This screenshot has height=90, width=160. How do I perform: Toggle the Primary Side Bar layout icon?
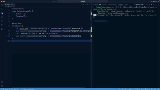pyautogui.click(x=152, y=1)
